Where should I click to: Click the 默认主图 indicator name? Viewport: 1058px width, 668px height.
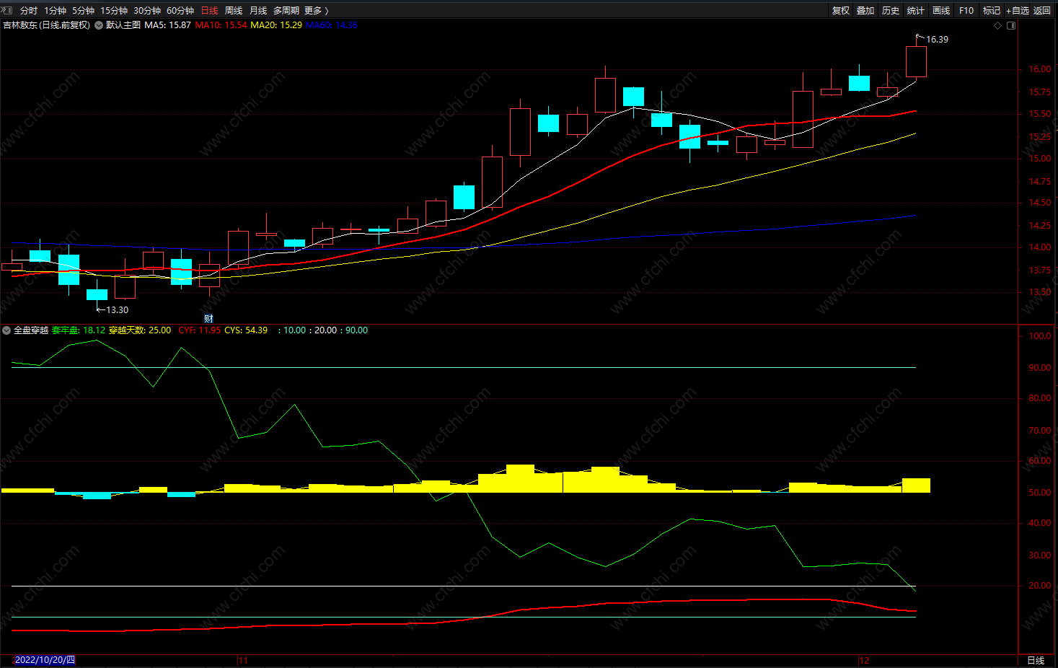(x=123, y=25)
